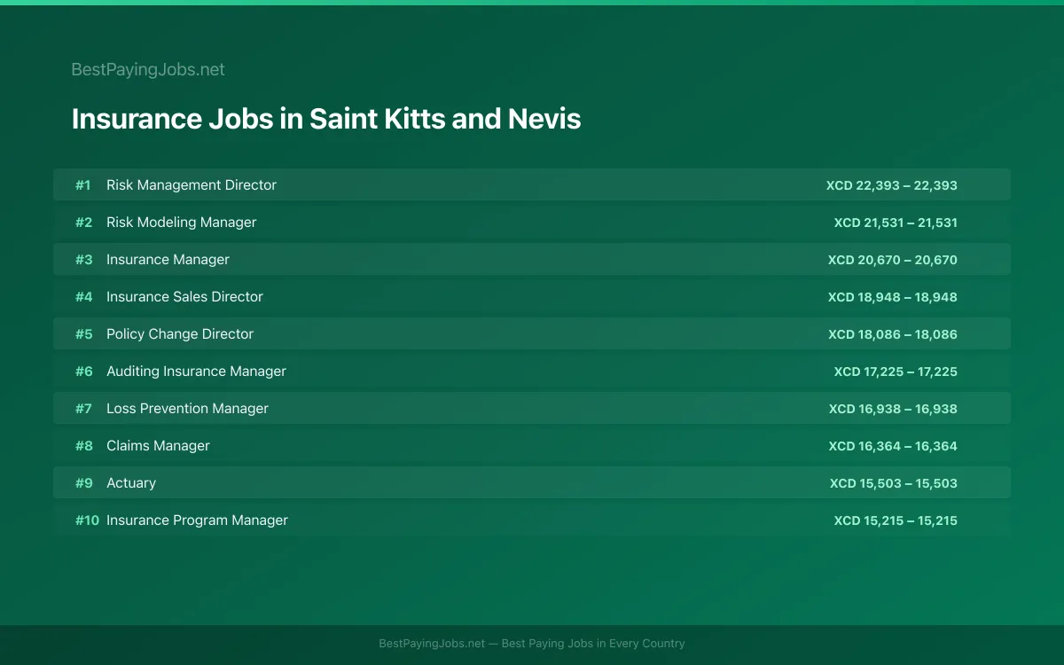Select the Risk Management Director row
1064x665 pixels.
(x=532, y=184)
